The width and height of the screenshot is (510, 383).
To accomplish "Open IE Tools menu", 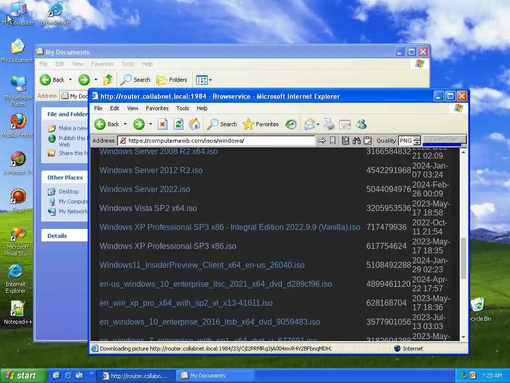I will click(182, 108).
